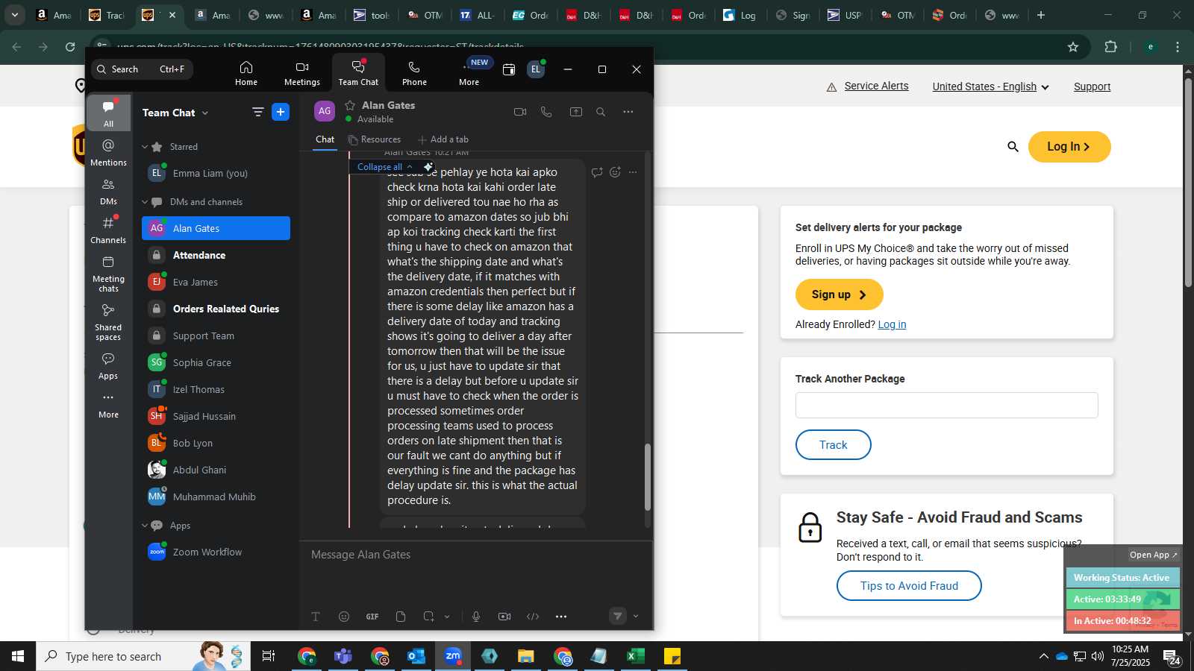Add a reaction to the message
This screenshot has height=671, width=1194.
tap(615, 172)
